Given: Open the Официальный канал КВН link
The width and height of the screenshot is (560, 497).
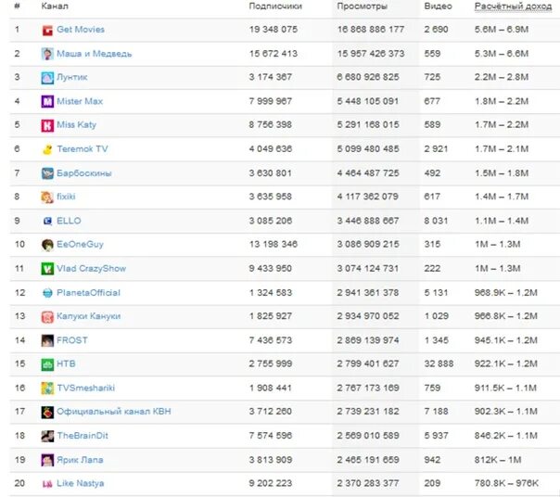Looking at the screenshot, I should click(114, 412).
